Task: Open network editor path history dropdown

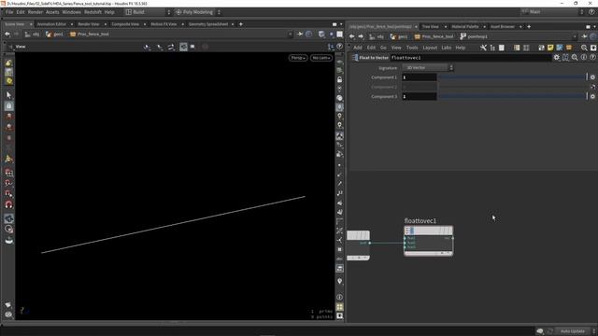Action: [x=575, y=36]
